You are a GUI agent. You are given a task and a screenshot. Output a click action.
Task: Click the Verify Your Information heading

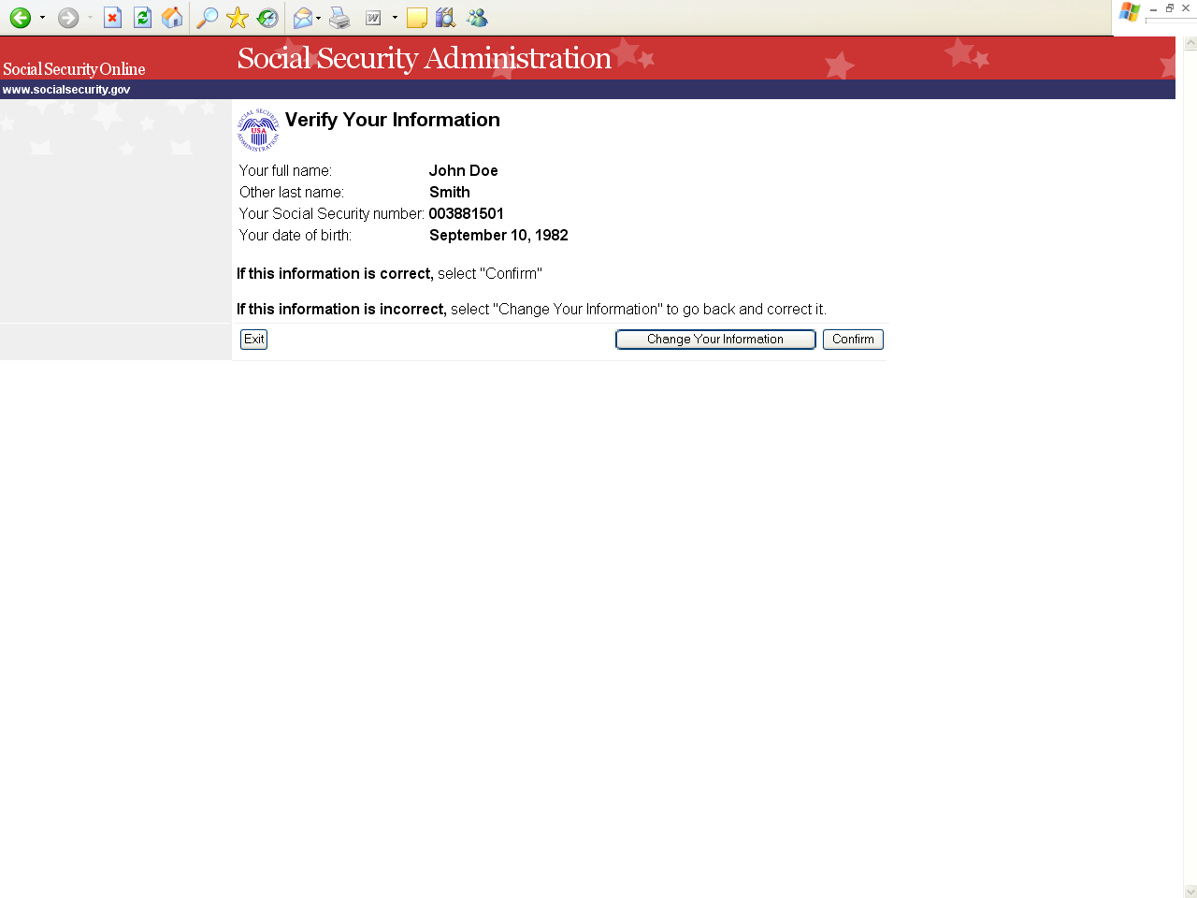pyautogui.click(x=393, y=120)
